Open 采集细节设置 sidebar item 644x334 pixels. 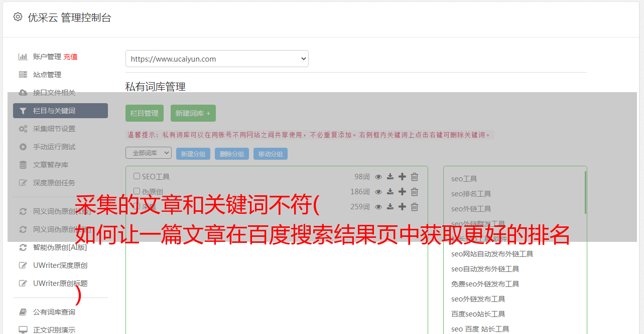point(54,129)
